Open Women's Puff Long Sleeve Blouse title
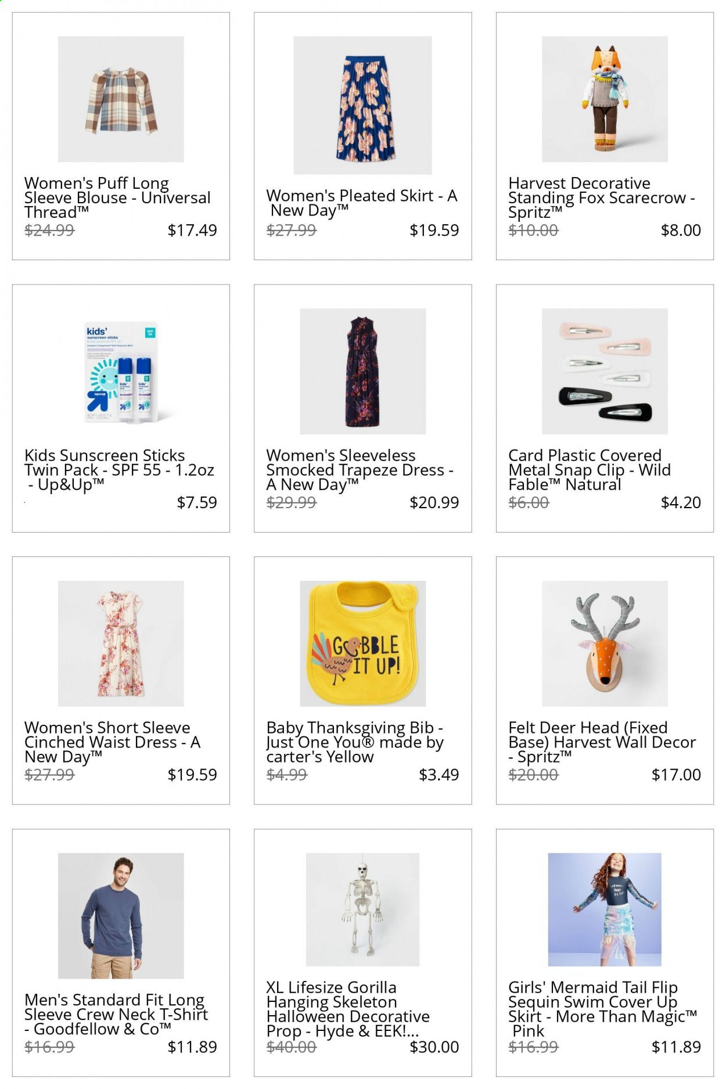Screen dimensions: 726x1089 coord(117,198)
